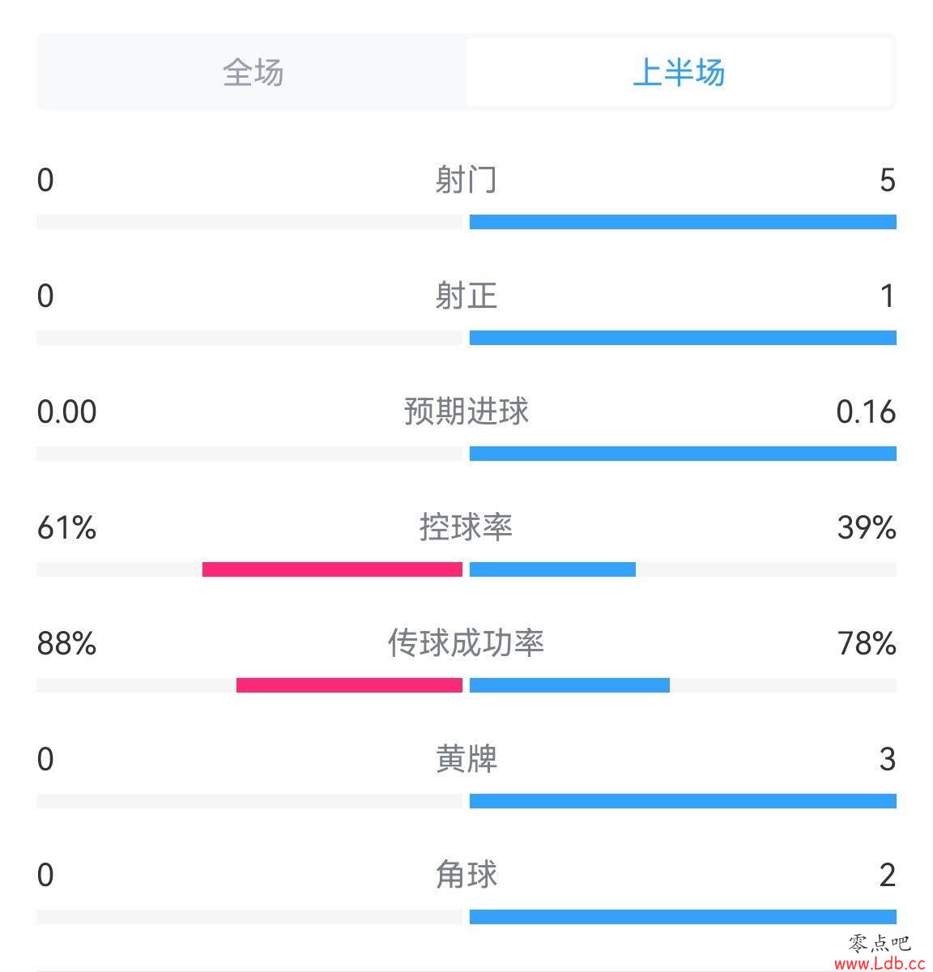
Task: Click the 61% possession value
Action: [66, 528]
